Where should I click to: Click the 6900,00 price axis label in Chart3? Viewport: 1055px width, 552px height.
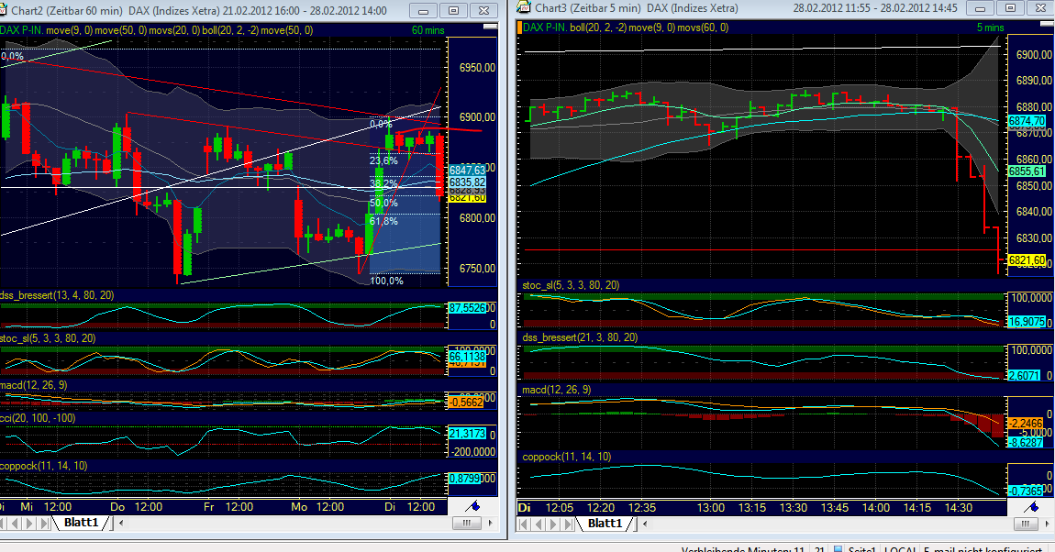coord(1034,54)
